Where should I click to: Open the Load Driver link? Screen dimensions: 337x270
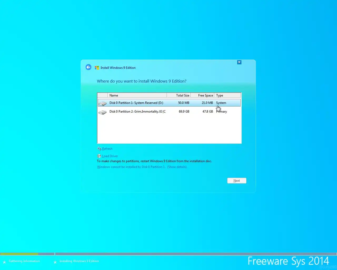click(x=110, y=156)
